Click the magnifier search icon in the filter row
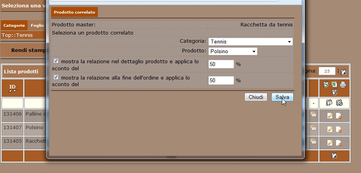This screenshot has width=361, height=173. [x=329, y=103]
